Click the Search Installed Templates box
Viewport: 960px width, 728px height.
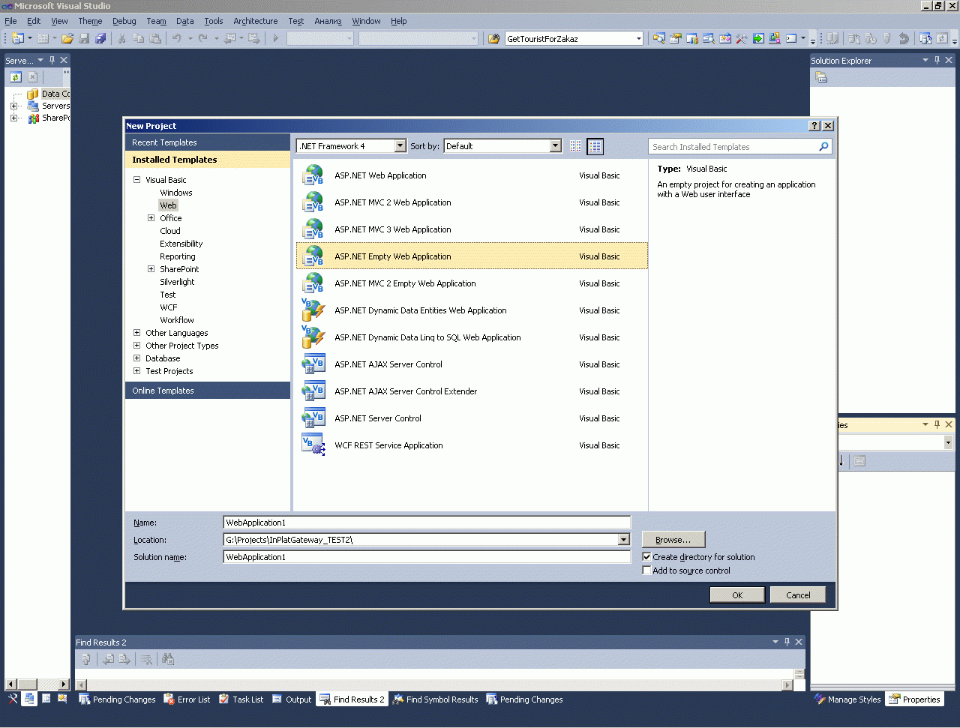739,147
